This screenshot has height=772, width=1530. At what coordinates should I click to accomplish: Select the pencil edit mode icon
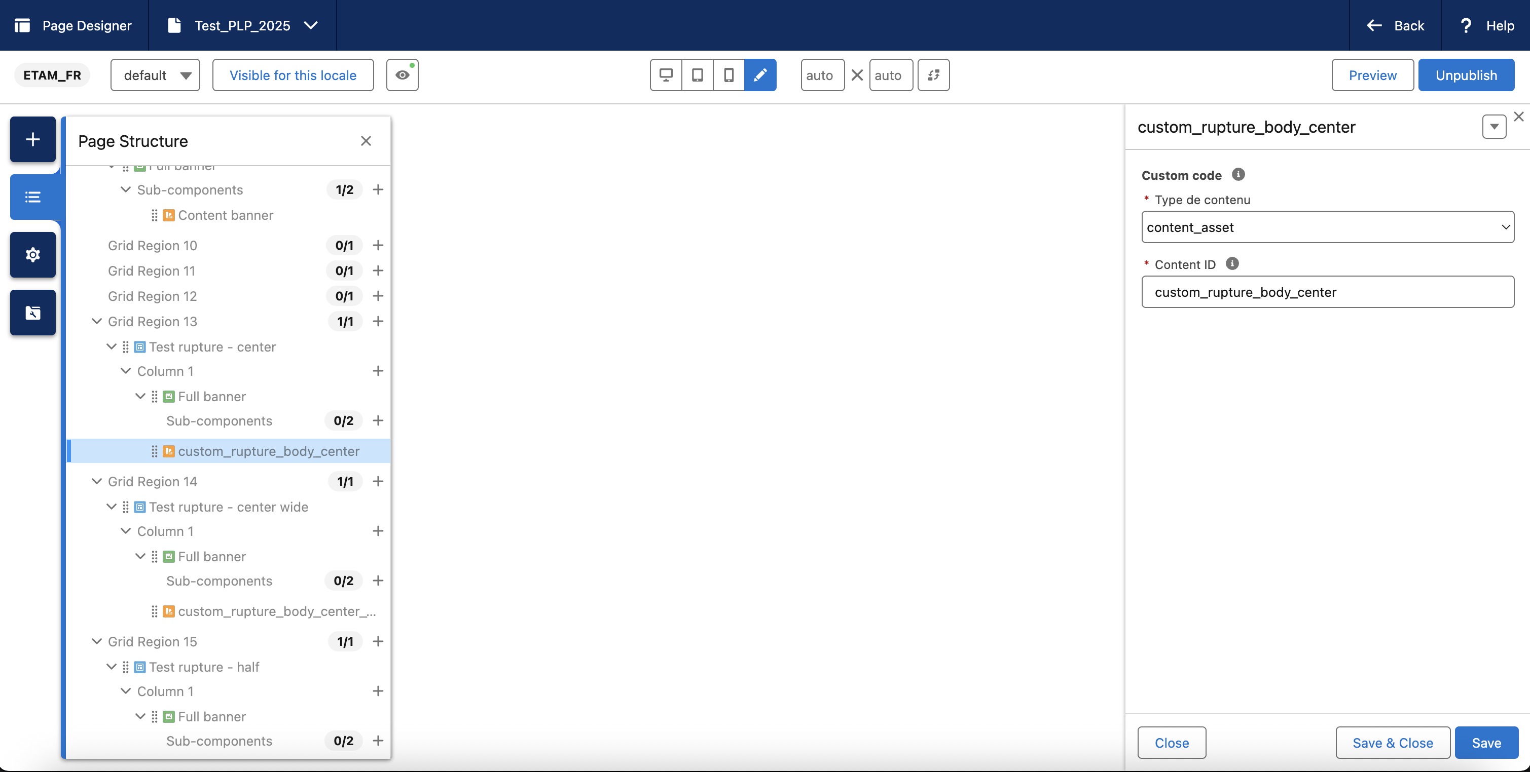pyautogui.click(x=760, y=75)
